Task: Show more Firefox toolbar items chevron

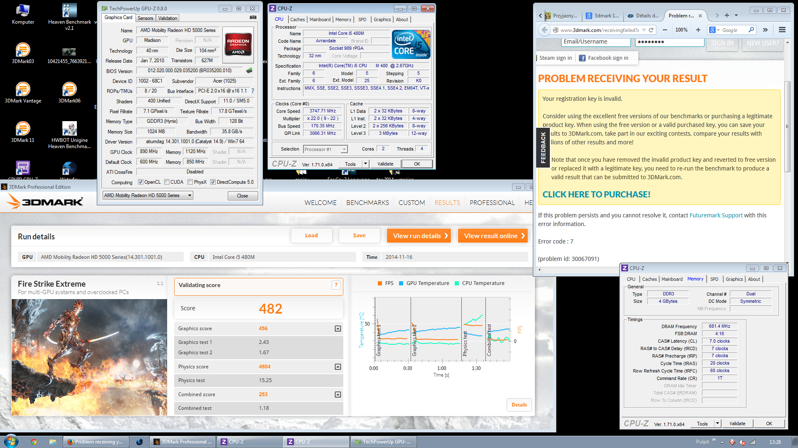Action: coord(765,30)
